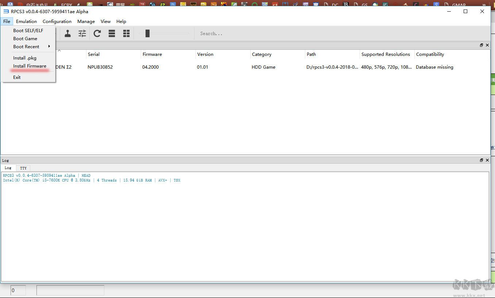
Task: Switch game list to list view icon
Action: [x=112, y=34]
